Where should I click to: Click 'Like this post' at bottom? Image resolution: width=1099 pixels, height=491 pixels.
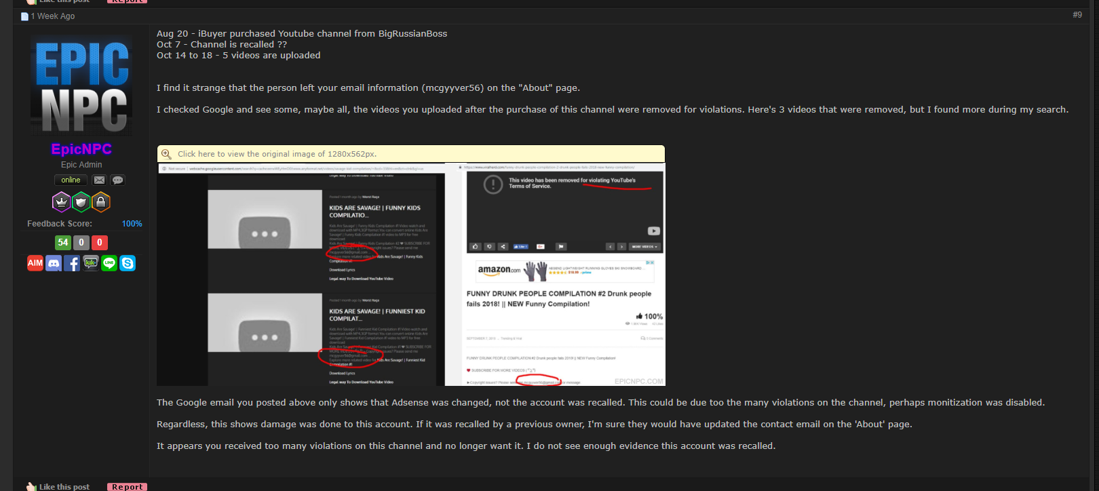[64, 487]
